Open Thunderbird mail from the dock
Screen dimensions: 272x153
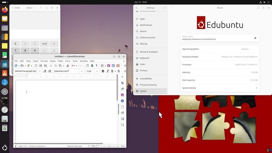tap(5, 19)
